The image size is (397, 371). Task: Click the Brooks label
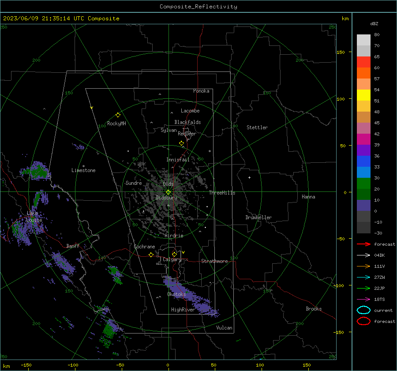click(x=314, y=309)
